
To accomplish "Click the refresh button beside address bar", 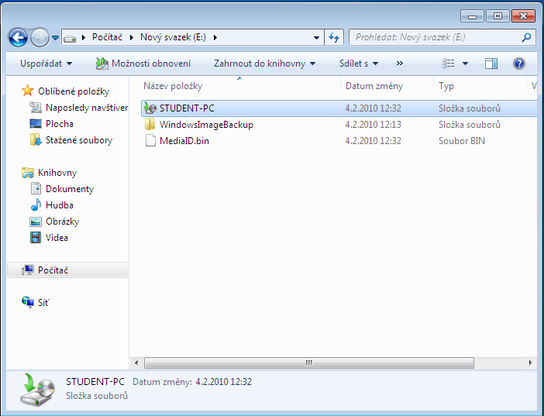I will coord(335,37).
